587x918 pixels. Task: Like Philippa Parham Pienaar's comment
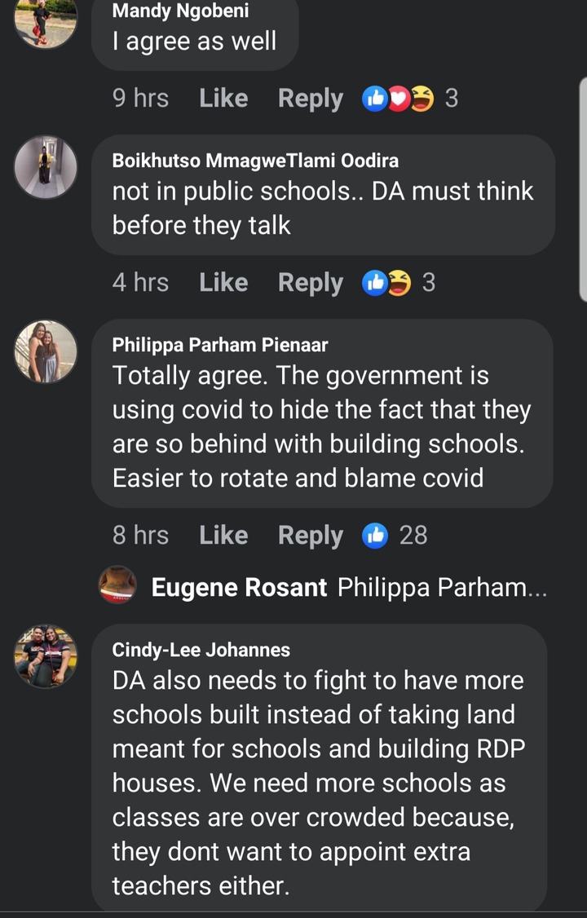click(223, 535)
